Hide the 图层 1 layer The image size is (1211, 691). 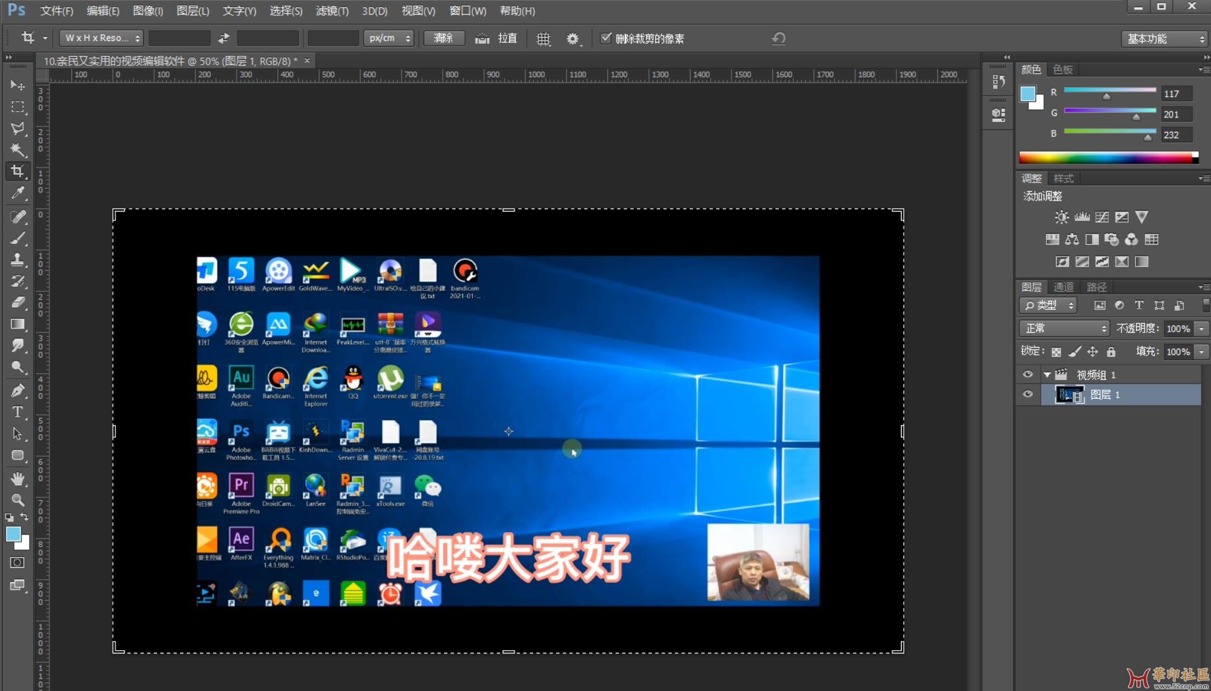click(1028, 394)
